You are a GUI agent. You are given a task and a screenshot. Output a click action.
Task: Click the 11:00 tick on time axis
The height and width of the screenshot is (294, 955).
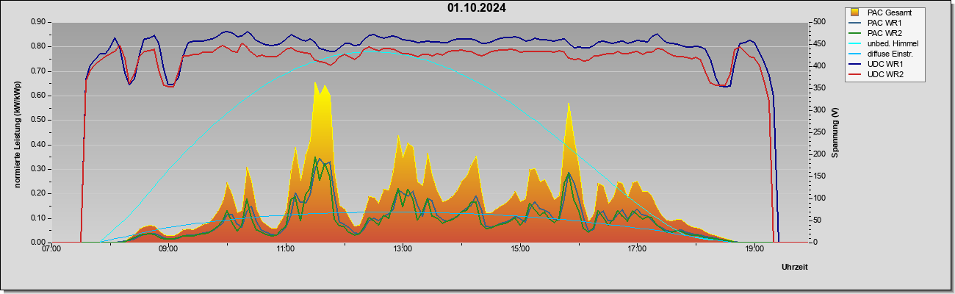click(286, 249)
